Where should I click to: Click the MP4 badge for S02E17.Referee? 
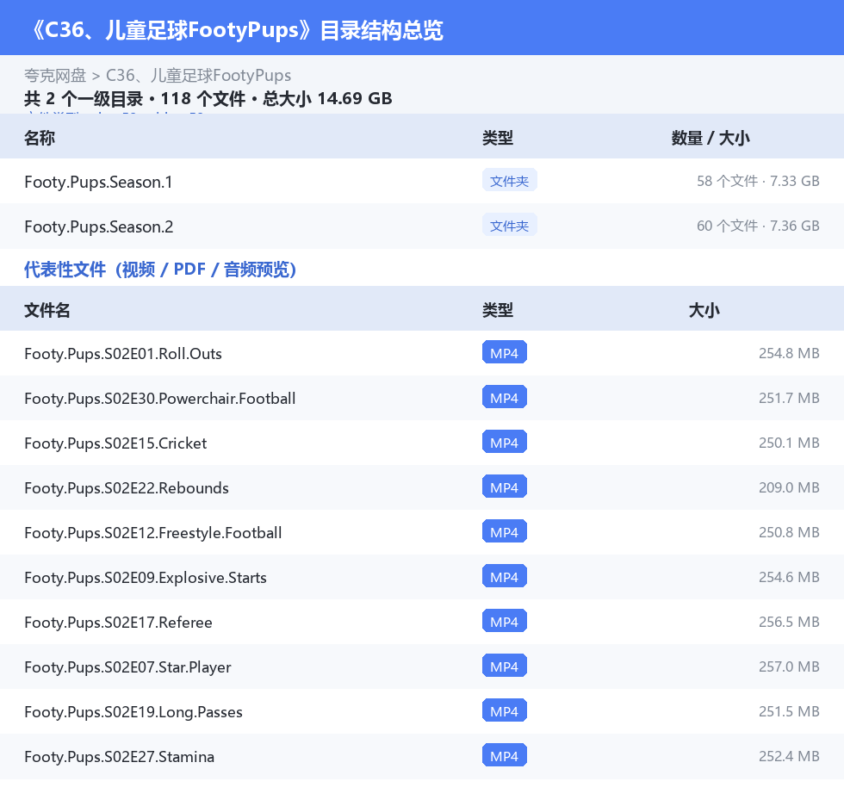coord(505,621)
